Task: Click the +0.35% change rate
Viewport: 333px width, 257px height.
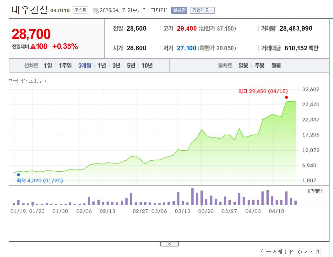Action: tap(65, 46)
